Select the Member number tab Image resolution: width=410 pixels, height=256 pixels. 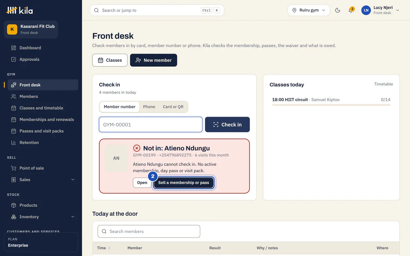tap(119, 107)
